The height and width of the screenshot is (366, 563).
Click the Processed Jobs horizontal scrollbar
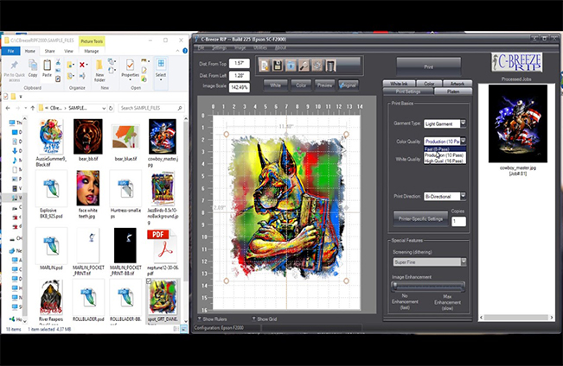(x=516, y=318)
